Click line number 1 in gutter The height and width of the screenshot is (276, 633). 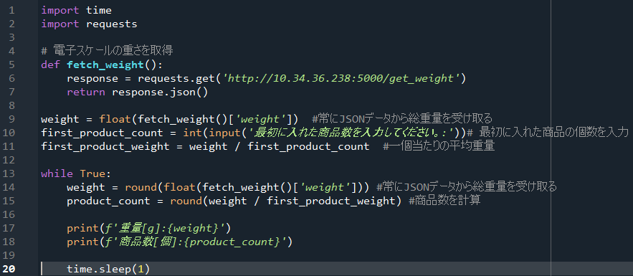11,10
